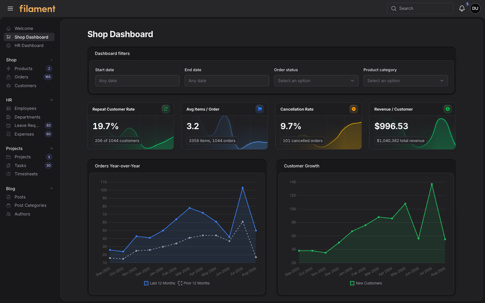The height and width of the screenshot is (303, 485).
Task: Open the Posts page link
Action: click(29, 197)
